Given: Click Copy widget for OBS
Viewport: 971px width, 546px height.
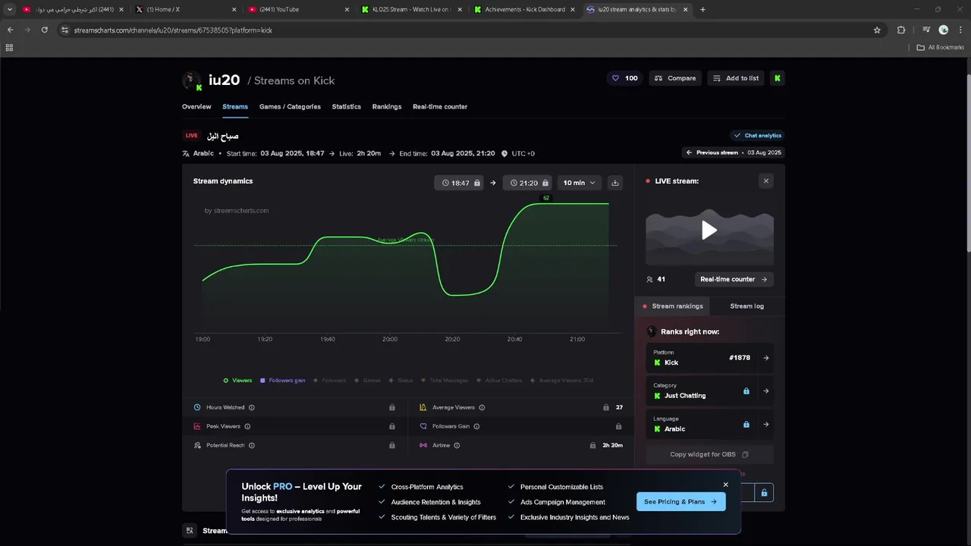Looking at the screenshot, I should pos(709,454).
